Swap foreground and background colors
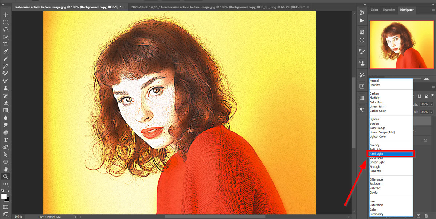436x219 pixels. point(8,191)
